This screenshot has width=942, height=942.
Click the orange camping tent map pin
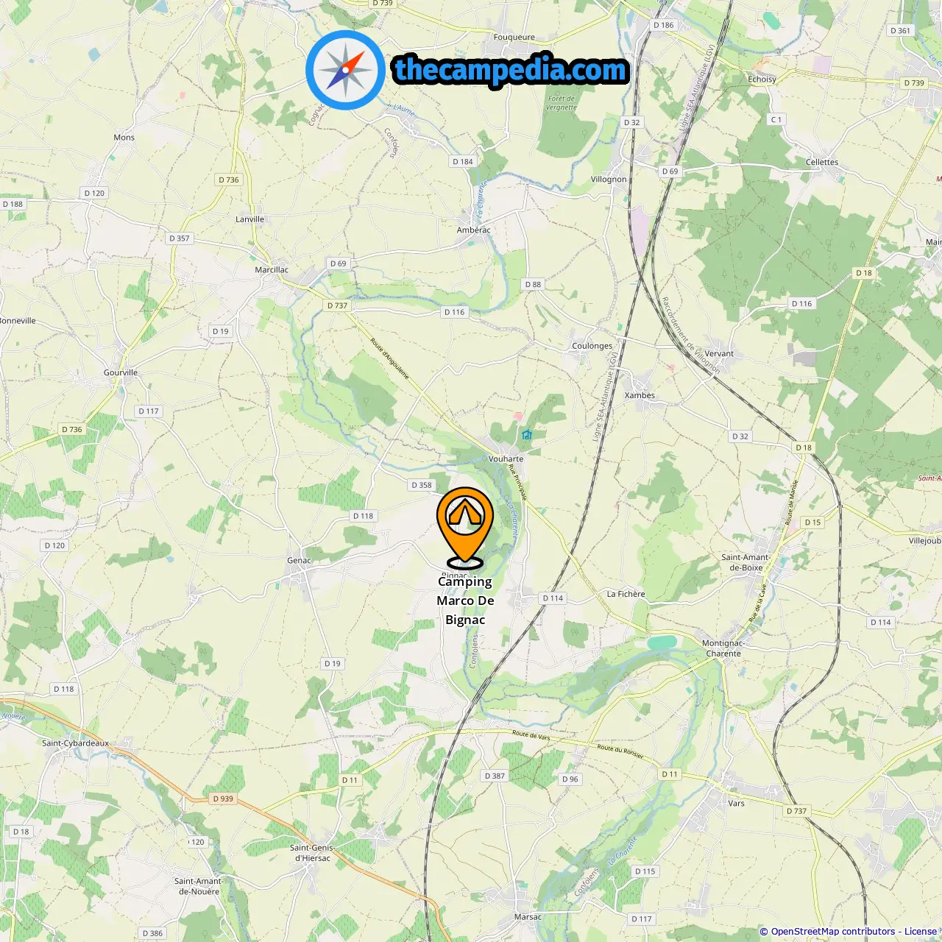click(x=465, y=528)
